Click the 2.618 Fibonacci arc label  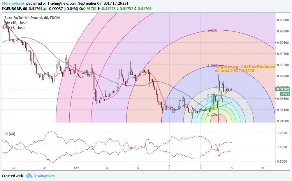click(x=212, y=30)
